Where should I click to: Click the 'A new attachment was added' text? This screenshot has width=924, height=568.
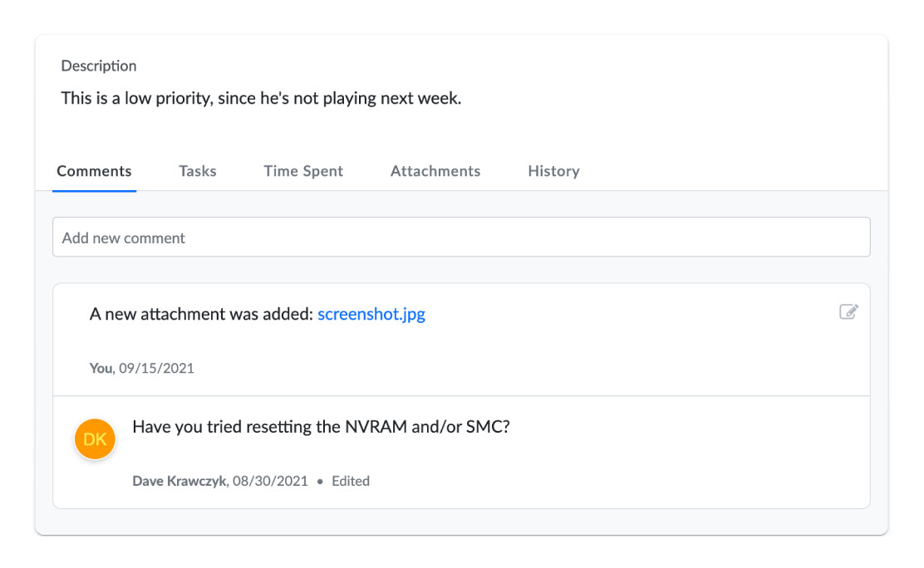tap(201, 315)
